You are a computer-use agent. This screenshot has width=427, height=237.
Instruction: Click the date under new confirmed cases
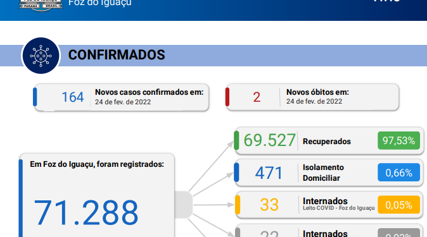(123, 102)
